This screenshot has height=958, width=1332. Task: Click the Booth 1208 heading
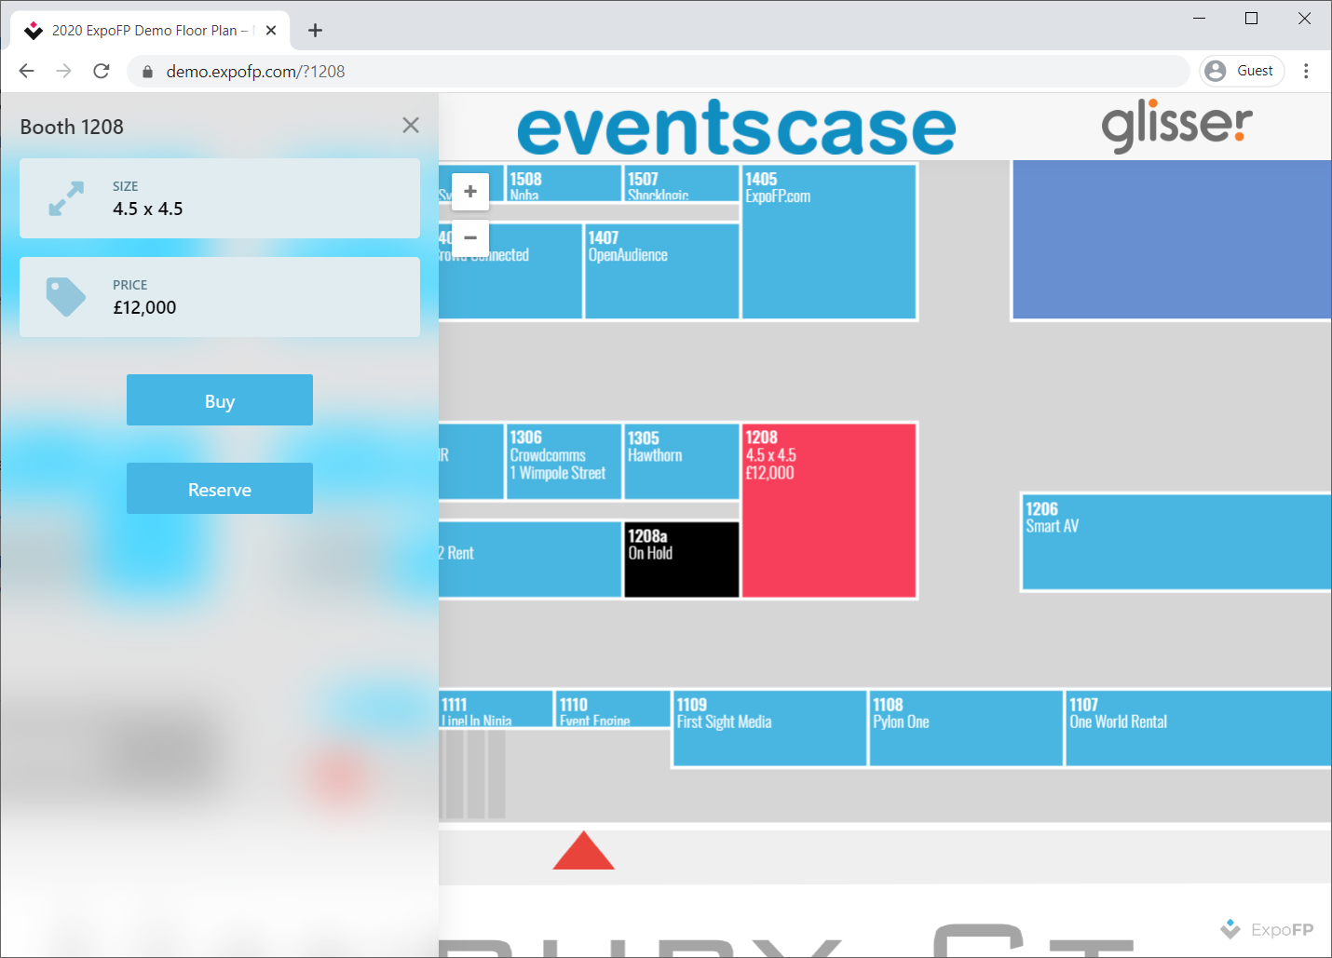tap(72, 127)
